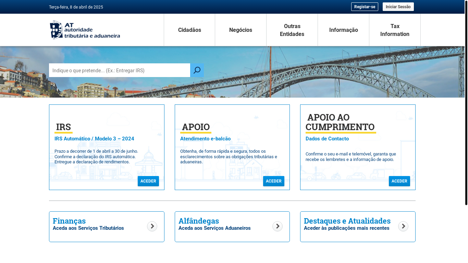Screen dimensions: 468x263
Task: Open the Dados de Contacto link
Action: (x=327, y=139)
